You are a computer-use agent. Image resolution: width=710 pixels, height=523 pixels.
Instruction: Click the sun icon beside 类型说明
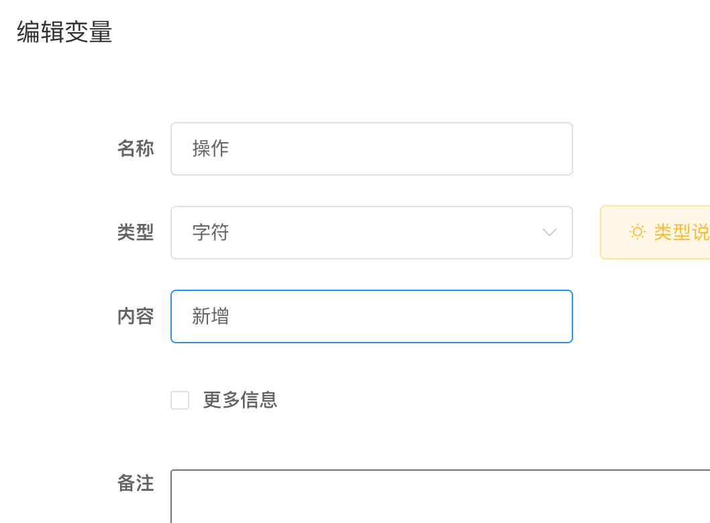click(637, 232)
